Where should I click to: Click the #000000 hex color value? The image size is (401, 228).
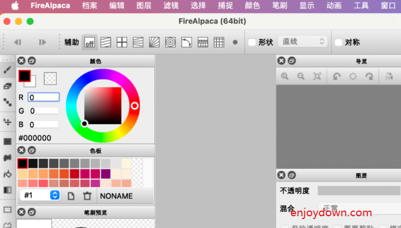(35, 138)
